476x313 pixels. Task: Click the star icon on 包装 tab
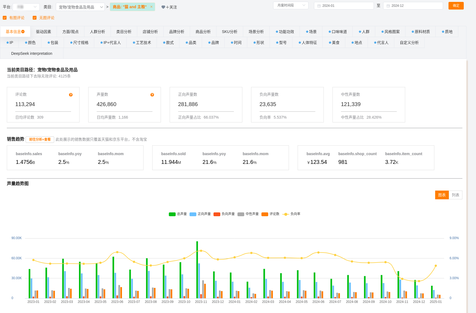coord(49,43)
